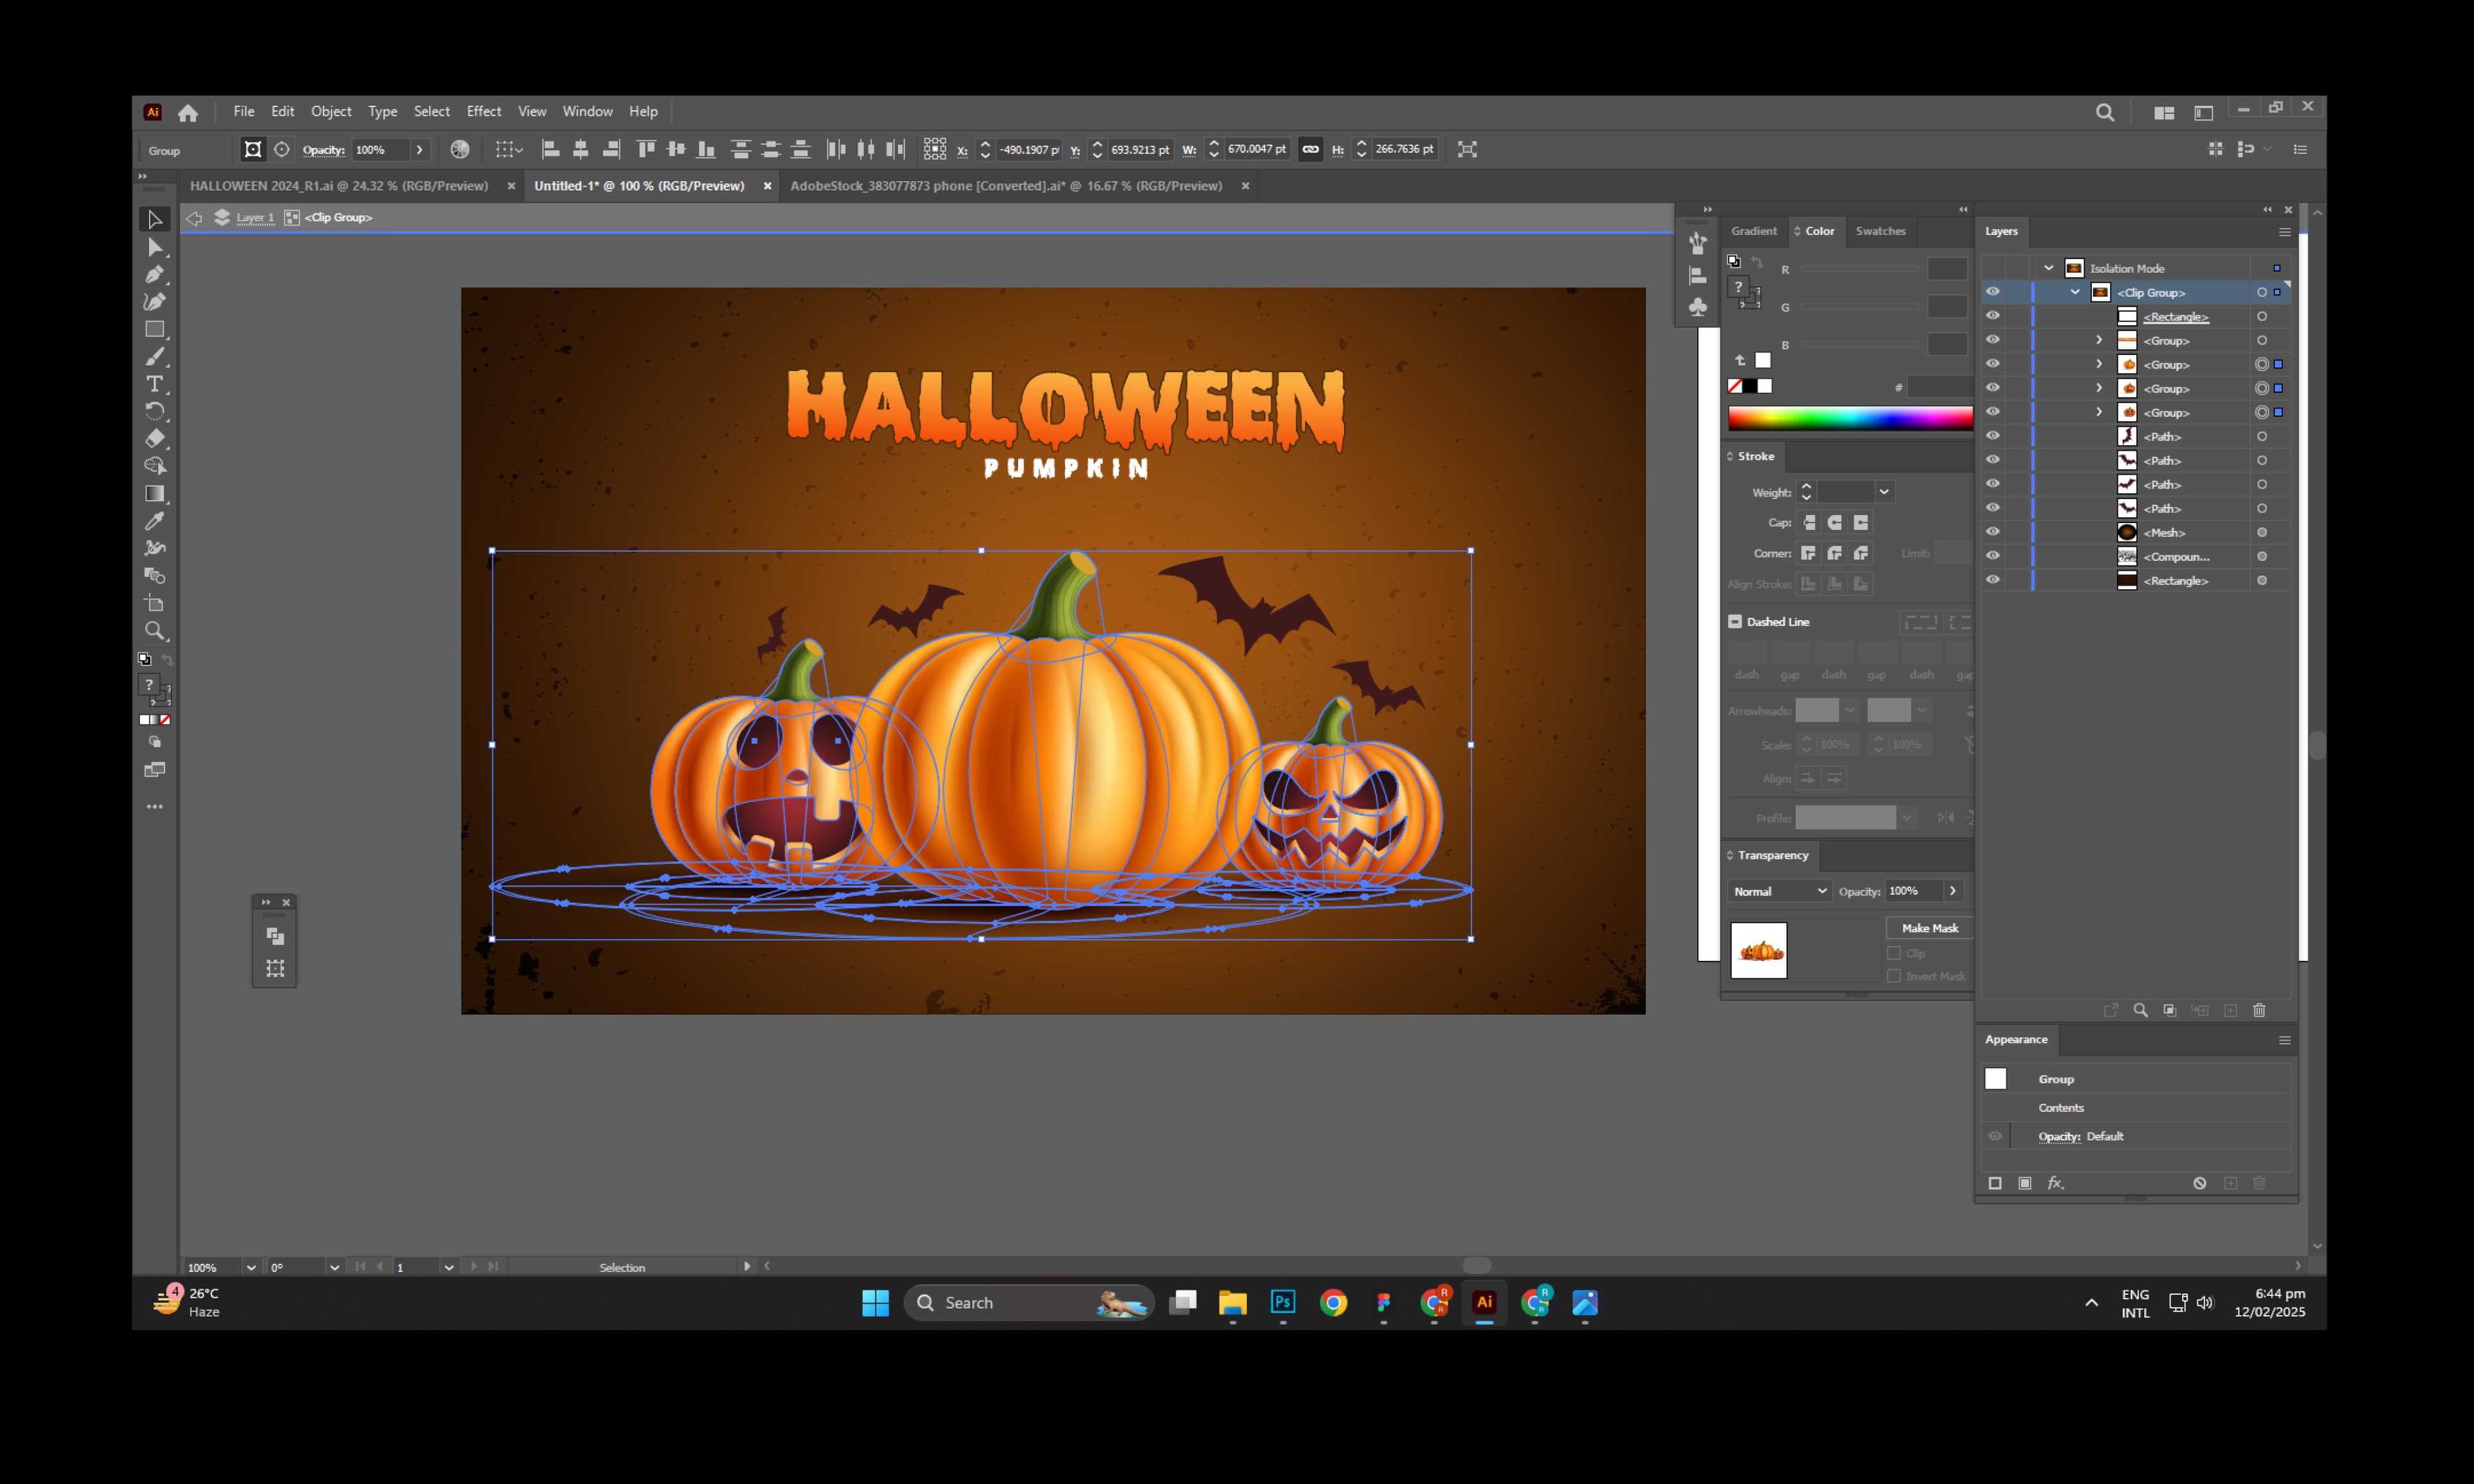The image size is (2474, 1484).
Task: Click white swatch in Color panel
Action: click(1764, 386)
